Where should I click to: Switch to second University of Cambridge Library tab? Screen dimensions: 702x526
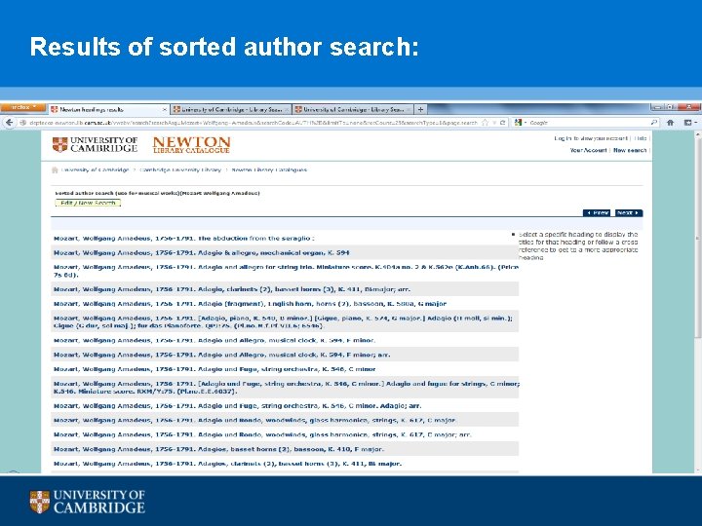(x=230, y=109)
